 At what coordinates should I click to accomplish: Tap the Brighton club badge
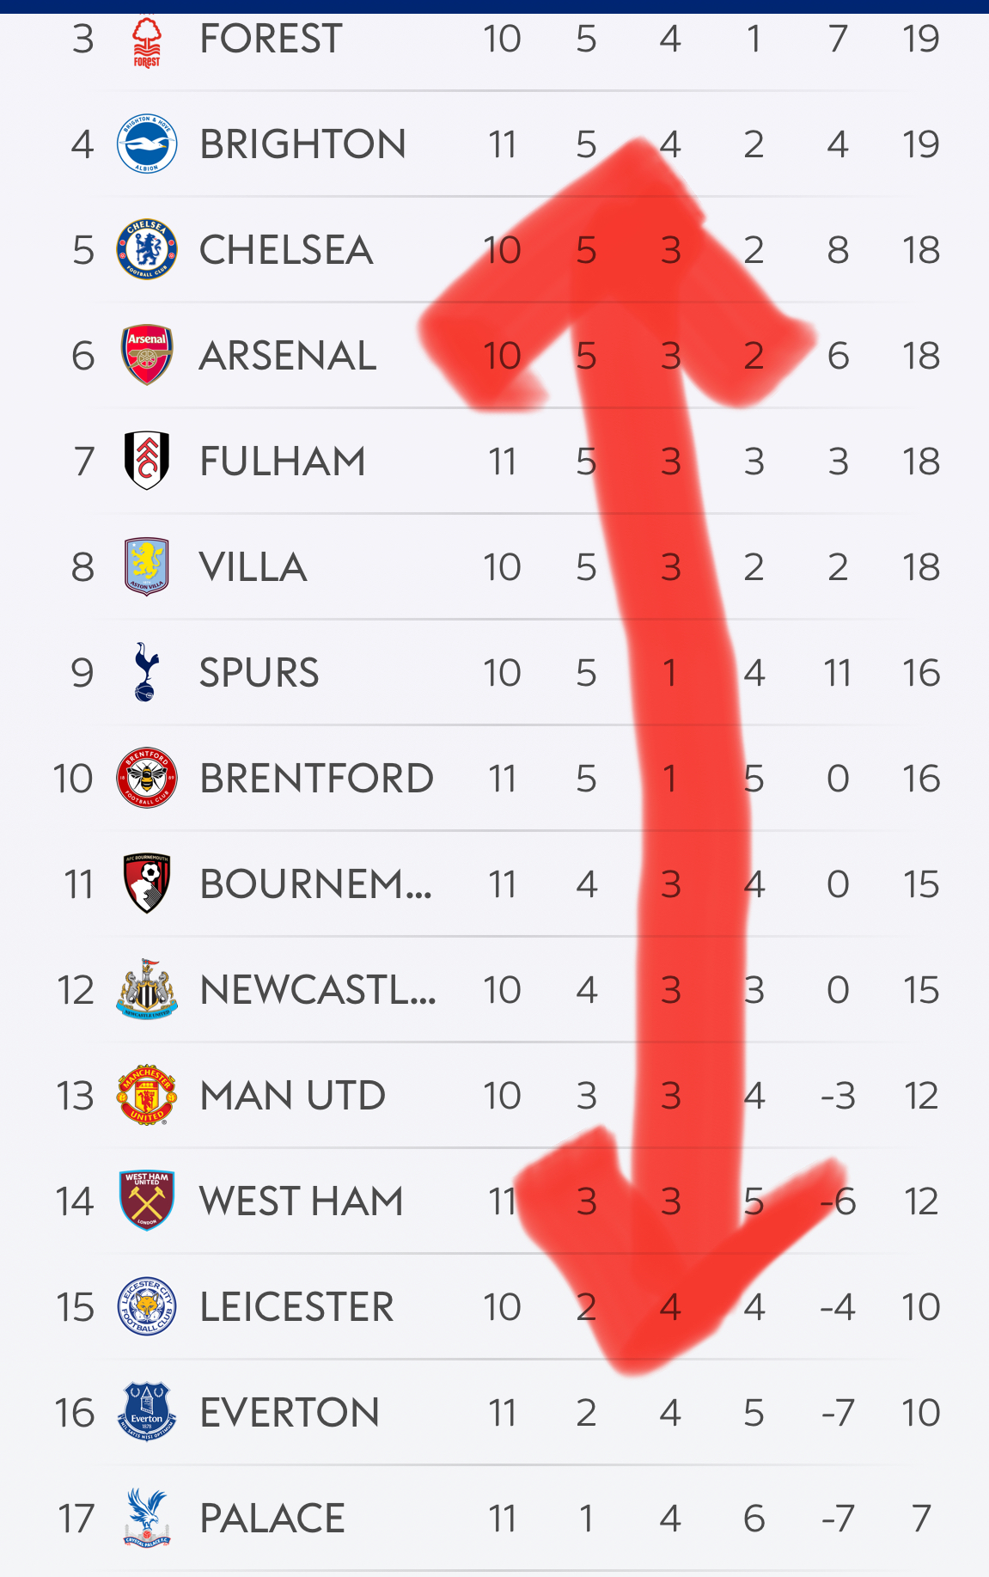click(147, 144)
